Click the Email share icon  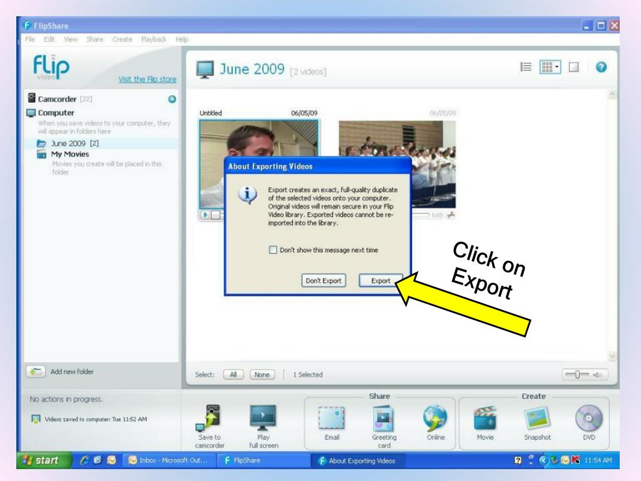pyautogui.click(x=332, y=418)
